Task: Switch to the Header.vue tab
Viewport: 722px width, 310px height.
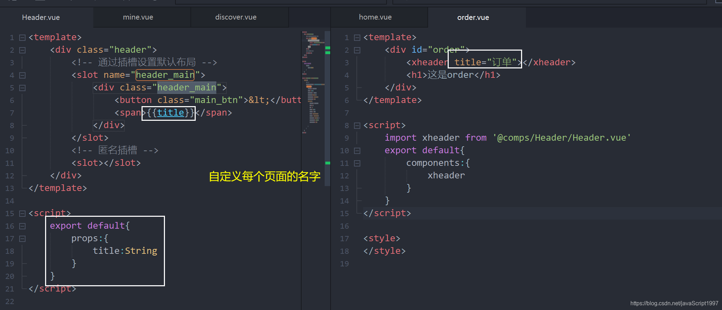Action: coord(41,17)
